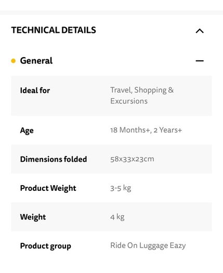
Task: Click the TECHNICAL DETAILS heading
Action: [x=54, y=30]
